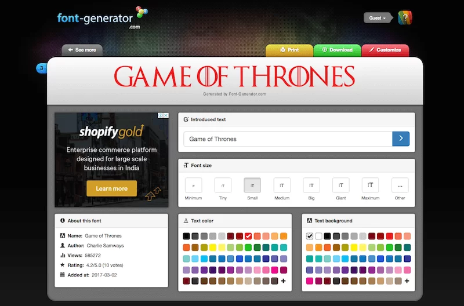The height and width of the screenshot is (306, 464).
Task: Select the Maximum font size icon
Action: [370, 185]
